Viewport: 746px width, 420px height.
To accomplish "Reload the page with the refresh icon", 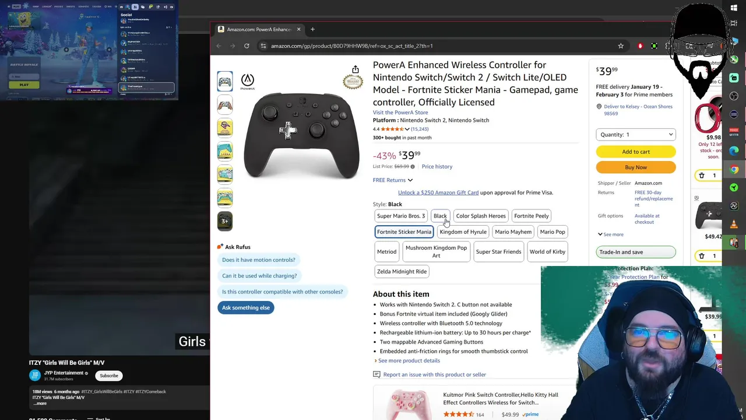I will (247, 46).
